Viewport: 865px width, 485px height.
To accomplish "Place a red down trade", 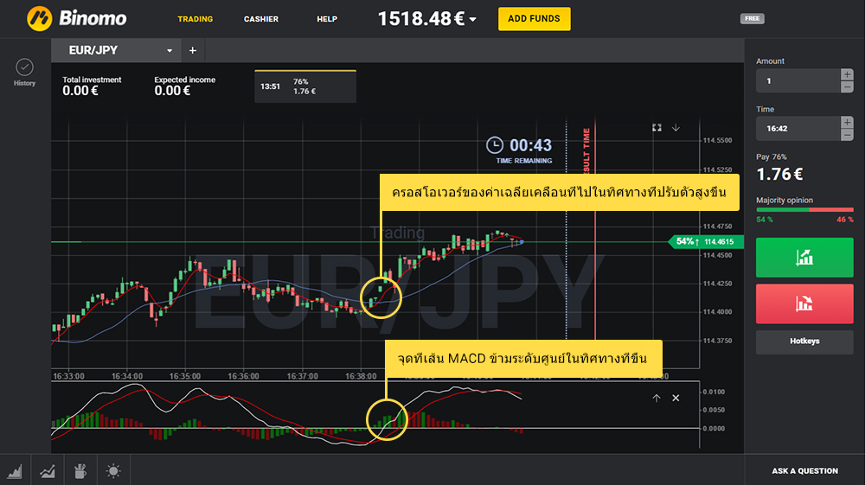I will click(804, 303).
